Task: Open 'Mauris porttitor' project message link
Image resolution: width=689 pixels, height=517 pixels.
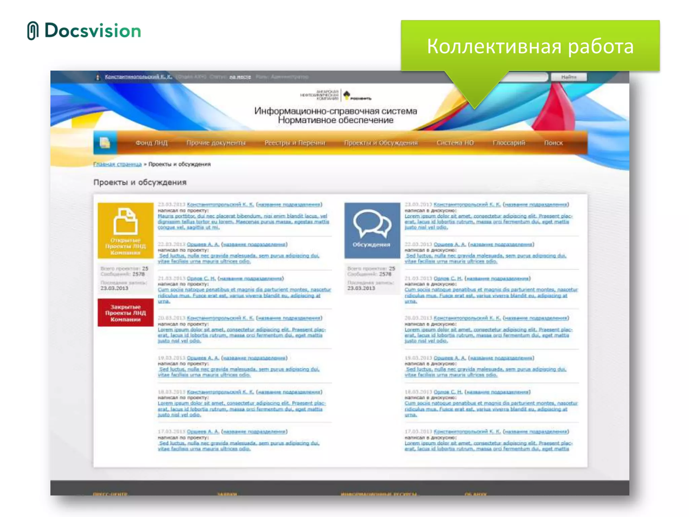Action: 243,221
